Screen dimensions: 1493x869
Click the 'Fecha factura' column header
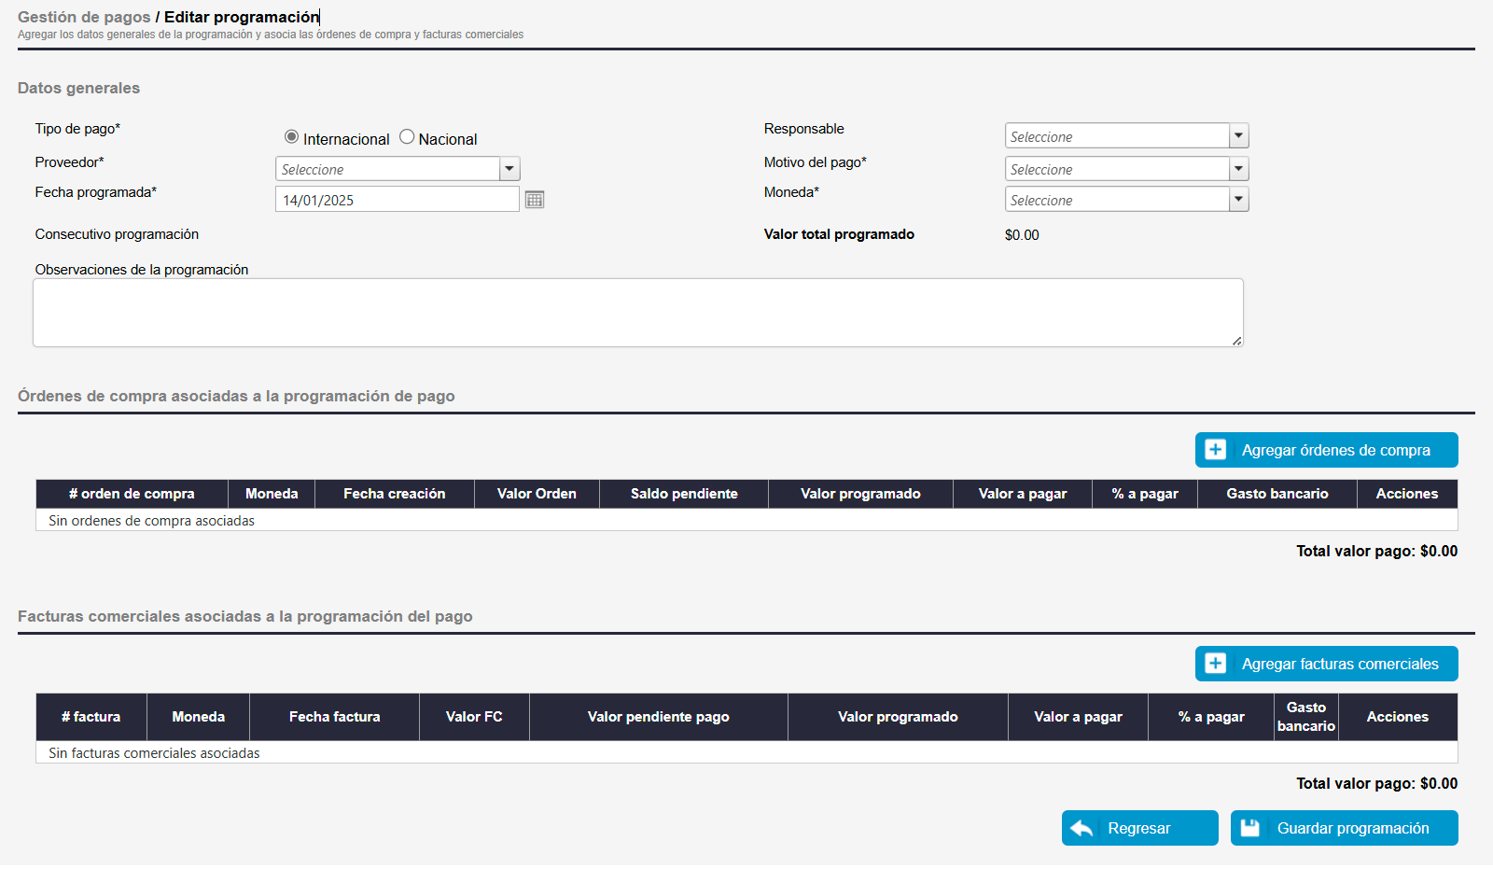click(x=334, y=717)
